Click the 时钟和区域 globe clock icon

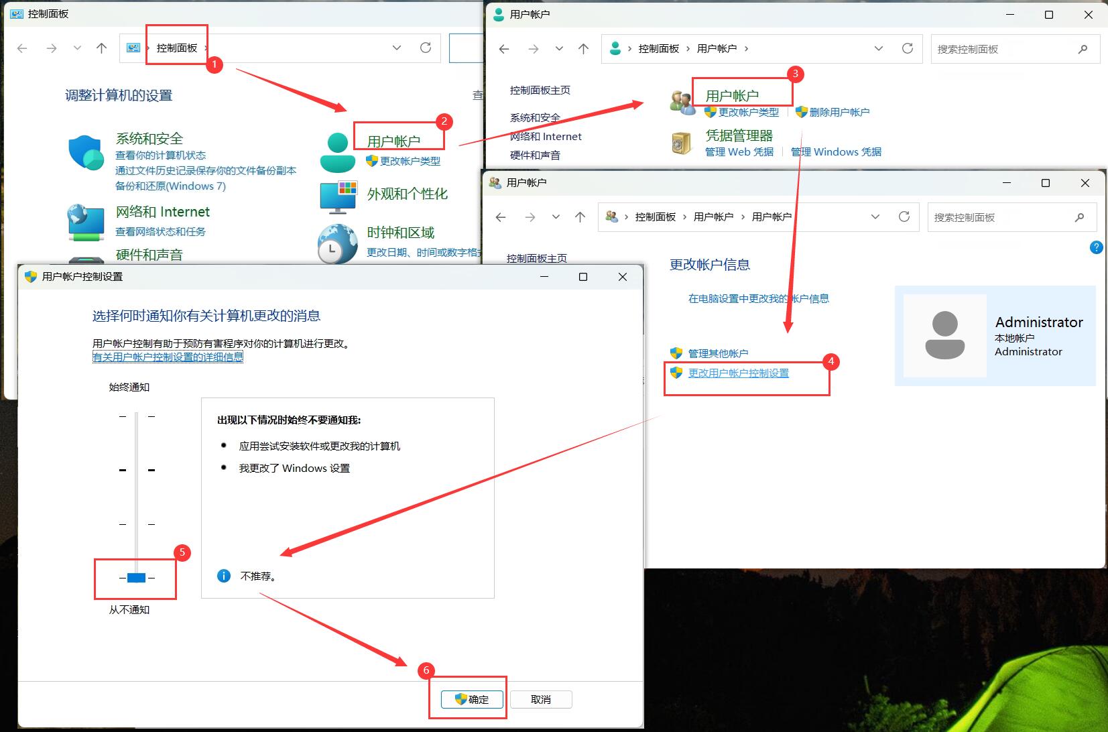coord(337,243)
